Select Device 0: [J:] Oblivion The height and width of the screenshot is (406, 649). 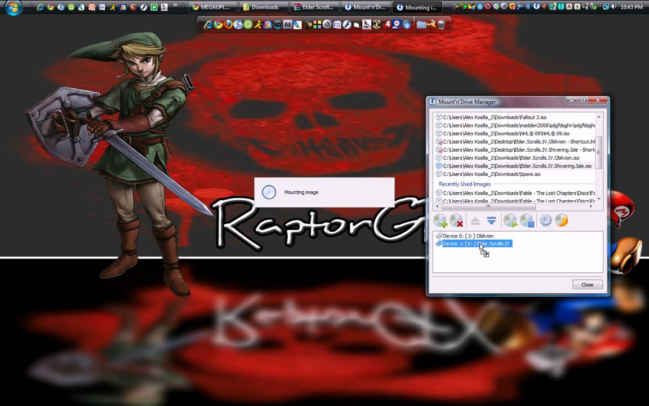click(x=464, y=236)
